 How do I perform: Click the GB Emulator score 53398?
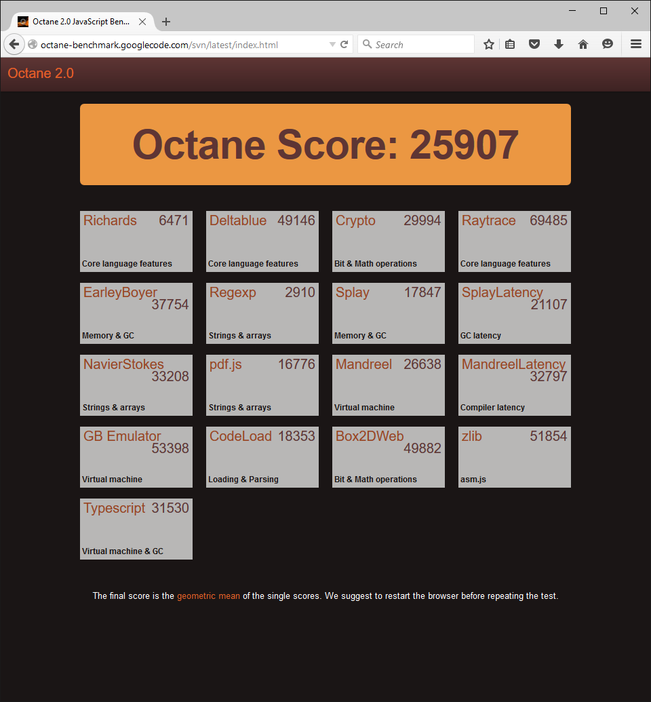click(x=170, y=448)
